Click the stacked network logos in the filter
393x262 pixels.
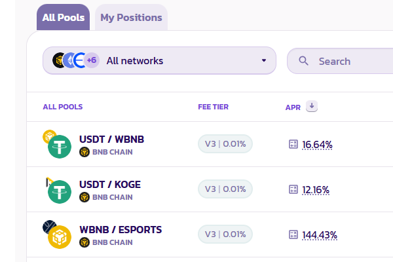(x=69, y=61)
